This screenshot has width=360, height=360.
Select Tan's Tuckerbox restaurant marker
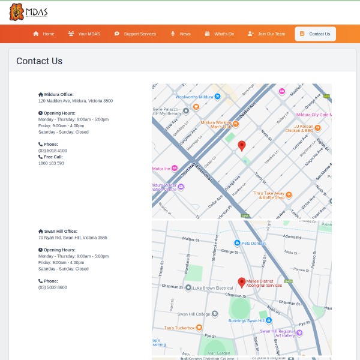click(199, 328)
